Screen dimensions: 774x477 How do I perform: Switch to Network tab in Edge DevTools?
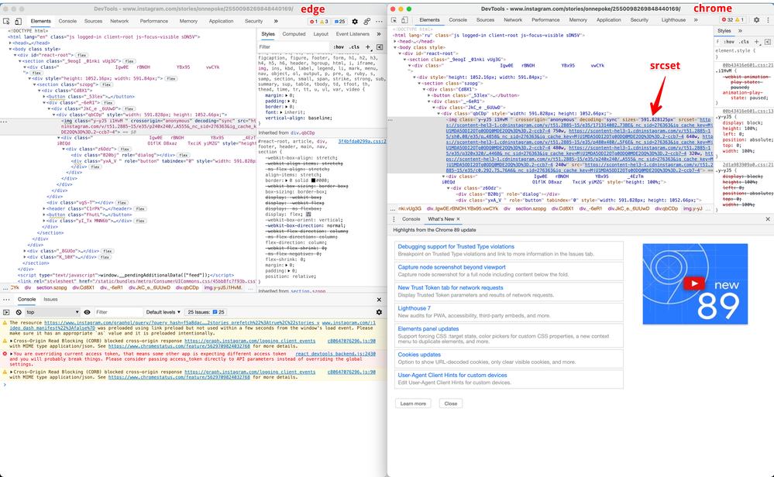119,21
